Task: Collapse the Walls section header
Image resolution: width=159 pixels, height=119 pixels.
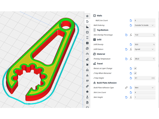Action: click(99, 16)
